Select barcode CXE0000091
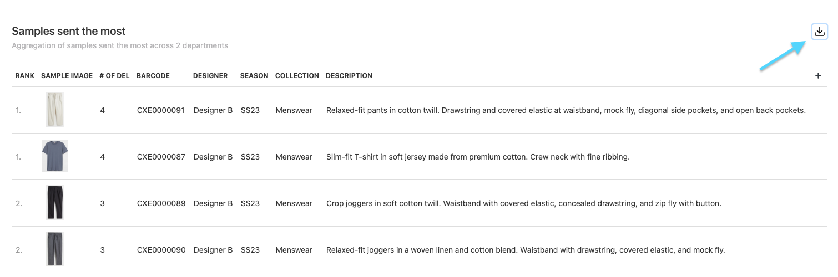This screenshot has height=277, width=838. 161,110
